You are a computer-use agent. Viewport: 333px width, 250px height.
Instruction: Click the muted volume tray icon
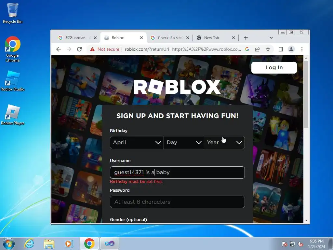[300, 244]
